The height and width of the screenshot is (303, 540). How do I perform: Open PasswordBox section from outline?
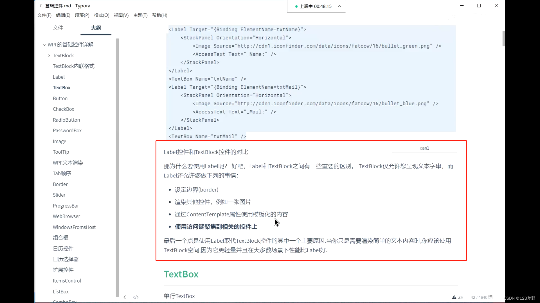pos(67,131)
